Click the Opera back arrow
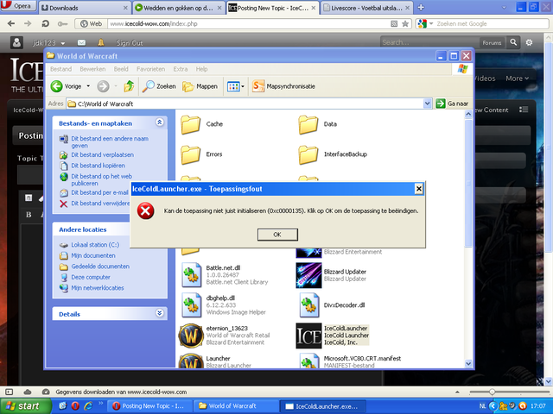 (11, 24)
